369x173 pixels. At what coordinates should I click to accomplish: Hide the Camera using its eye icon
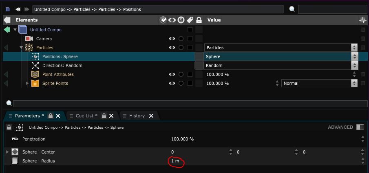172,39
